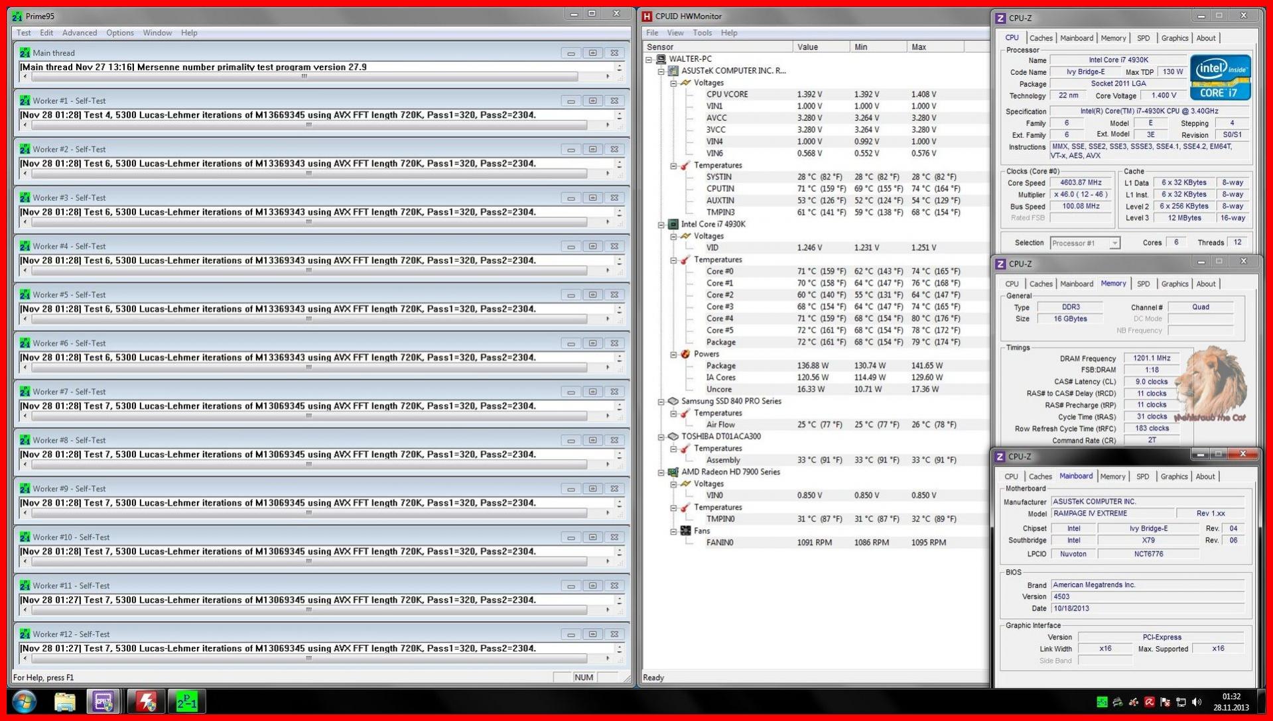1273x721 pixels.
Task: Click Worker #5 window icon
Action: click(x=25, y=294)
